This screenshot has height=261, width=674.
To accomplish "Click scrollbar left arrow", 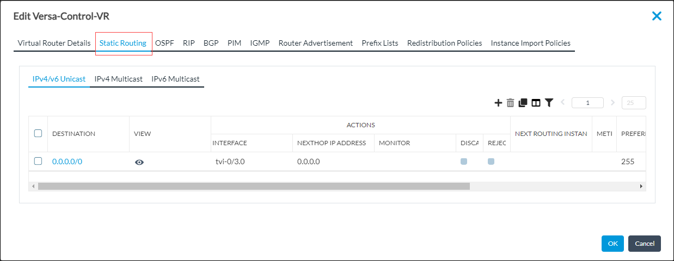I will [33, 186].
